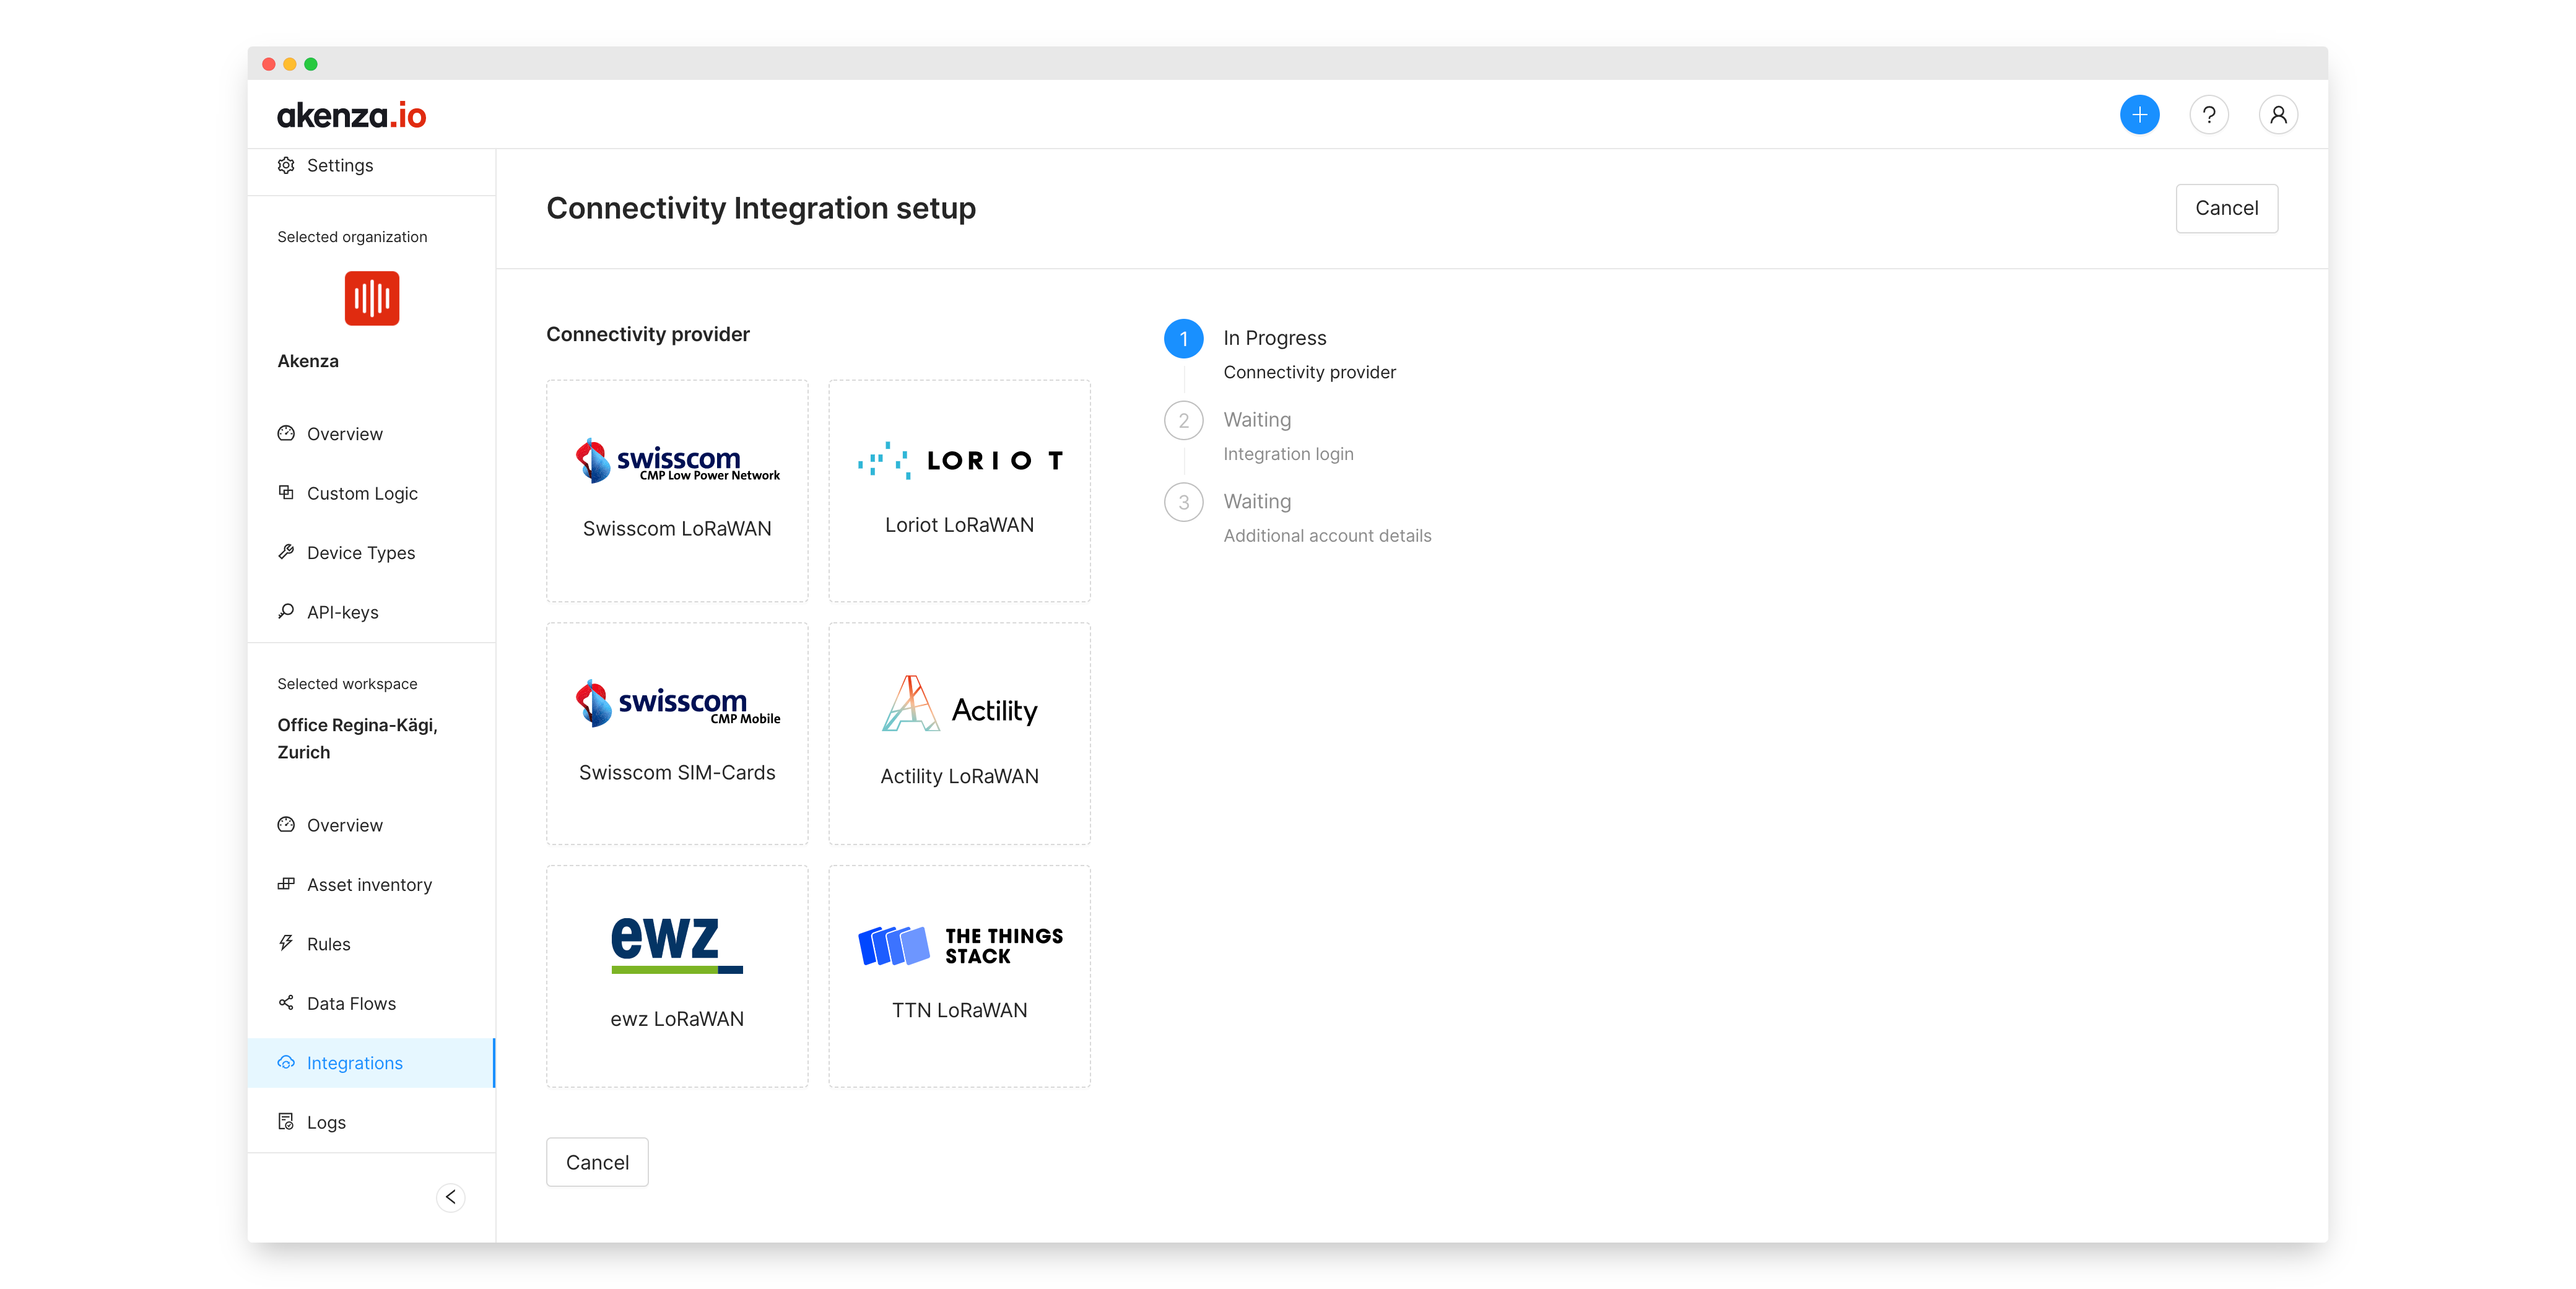Click the blue plus add button

tap(2139, 115)
